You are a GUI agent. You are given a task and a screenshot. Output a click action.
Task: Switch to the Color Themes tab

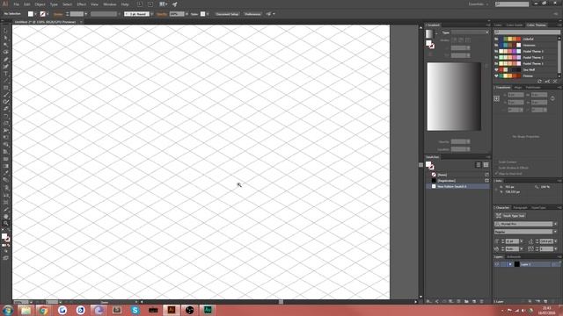pos(537,25)
